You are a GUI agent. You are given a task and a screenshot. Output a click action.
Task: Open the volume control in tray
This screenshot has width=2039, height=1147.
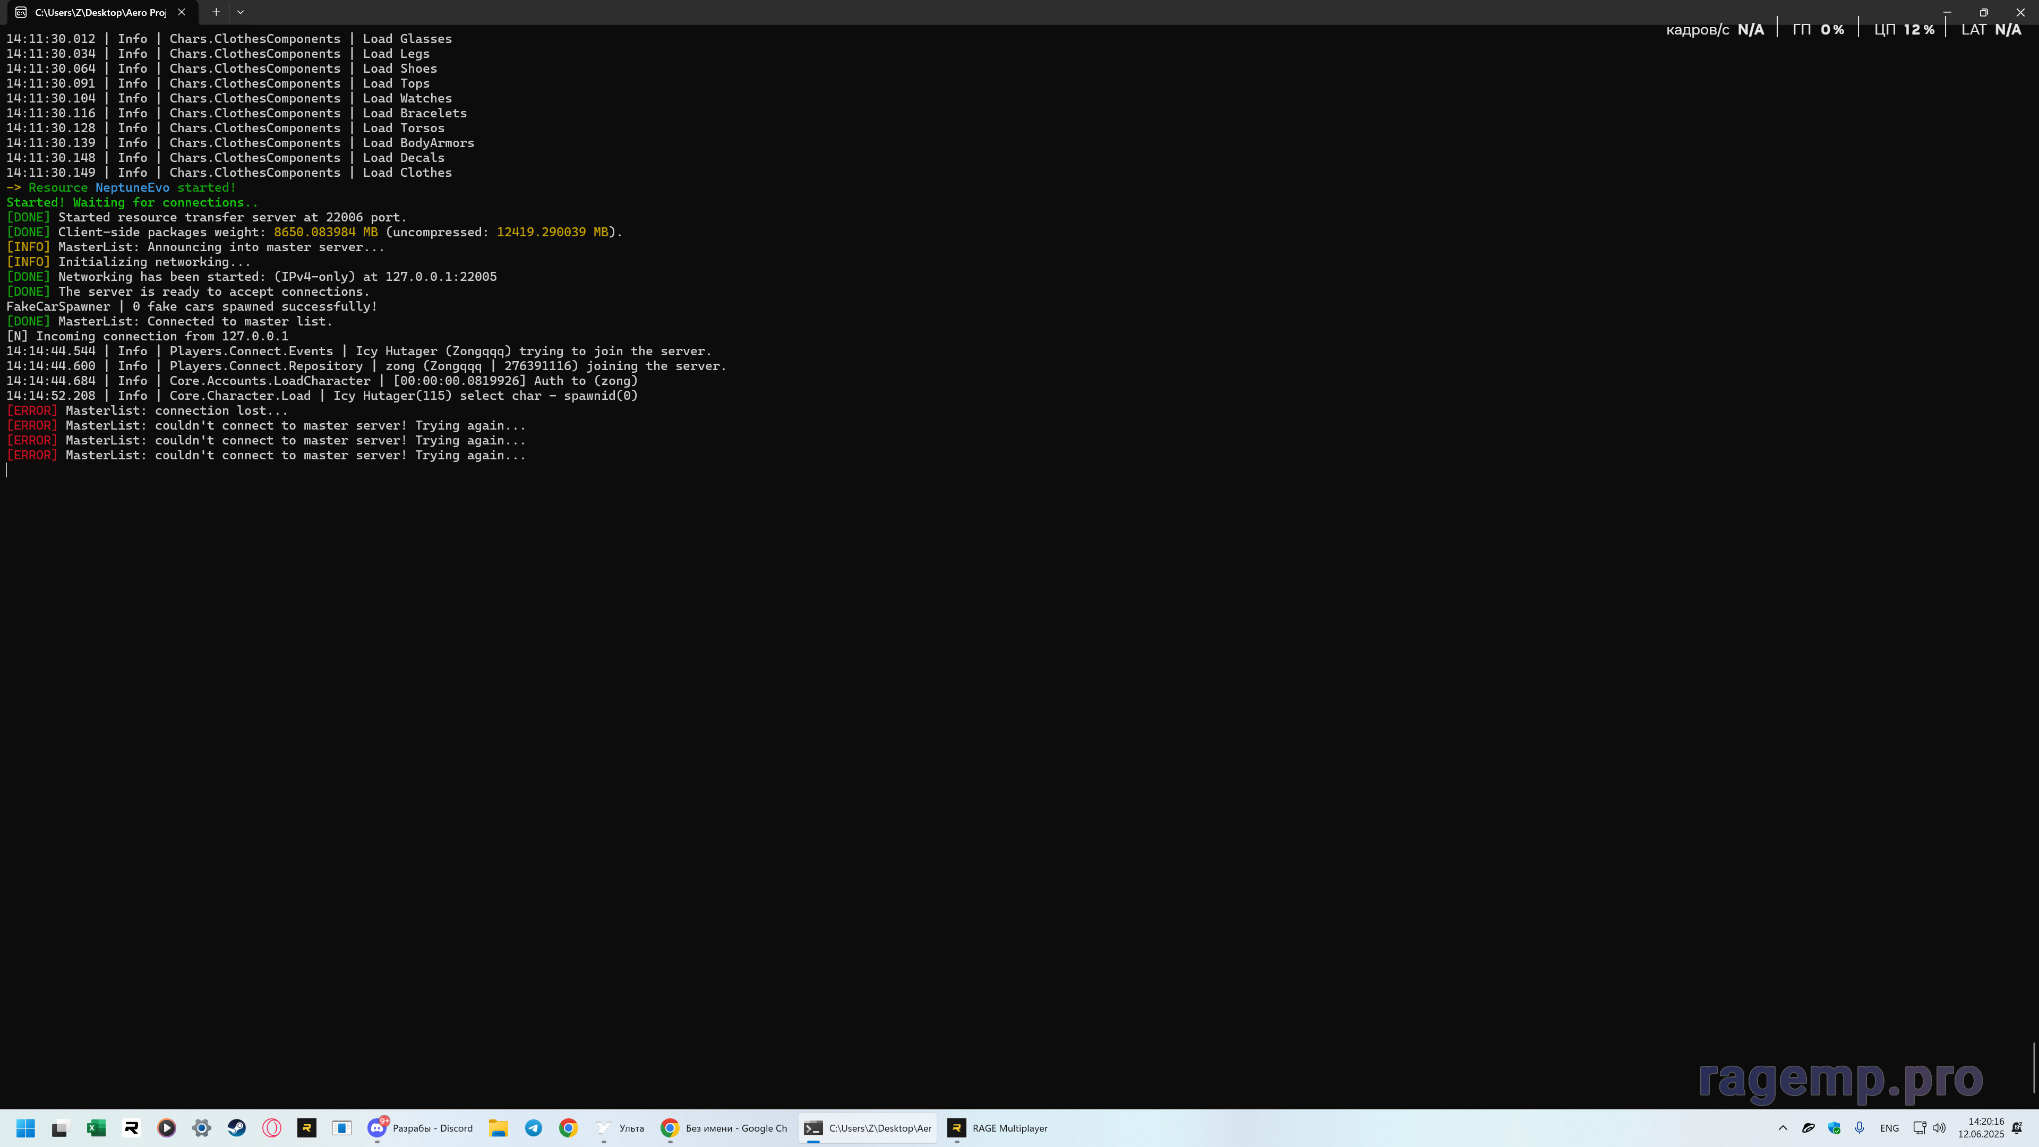(1939, 1128)
